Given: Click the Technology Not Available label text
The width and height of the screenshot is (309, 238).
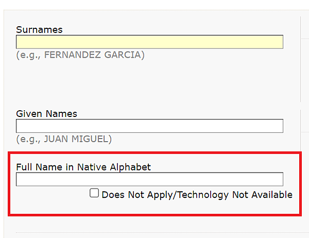Looking at the screenshot, I should tap(235, 195).
